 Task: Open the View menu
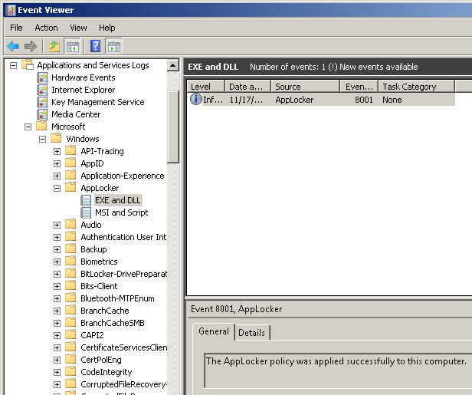coord(78,28)
